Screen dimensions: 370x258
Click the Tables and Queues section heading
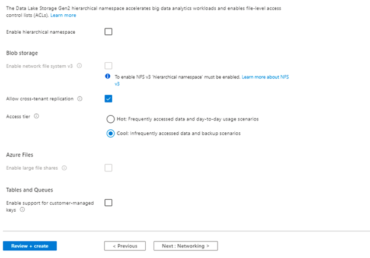(30, 190)
